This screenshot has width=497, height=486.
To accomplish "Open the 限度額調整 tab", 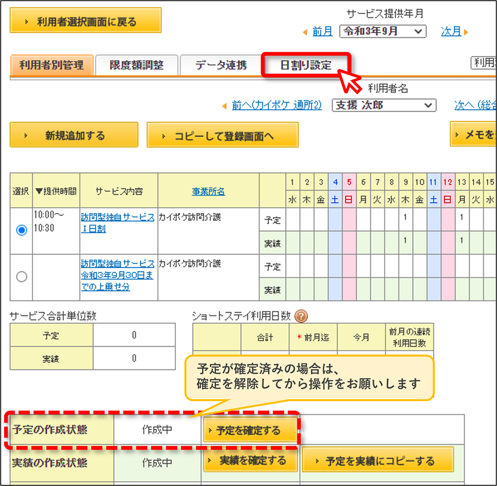I will tap(136, 65).
